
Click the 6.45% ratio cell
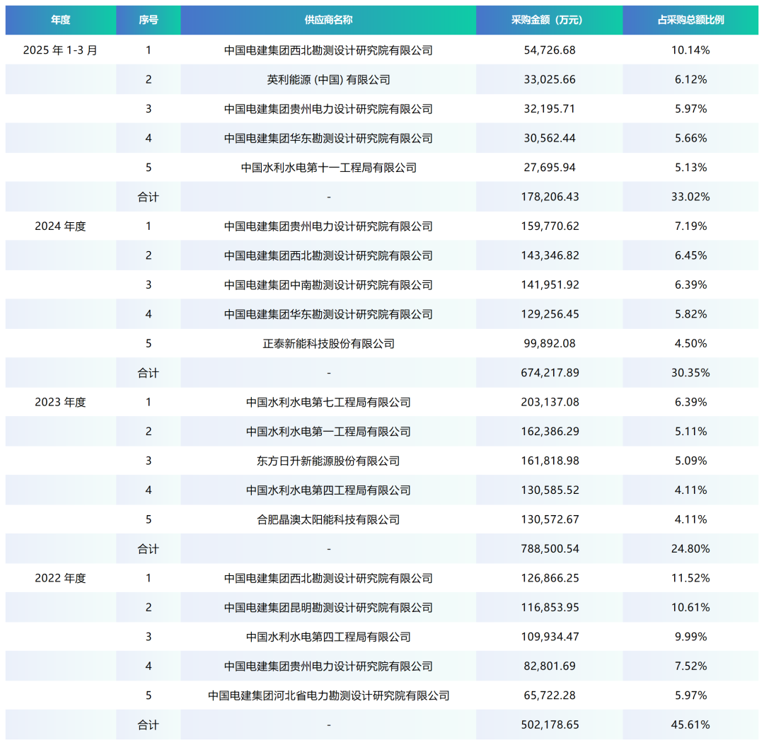pos(690,255)
